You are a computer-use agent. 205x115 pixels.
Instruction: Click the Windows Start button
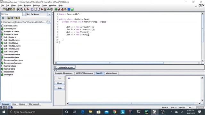[x=4, y=112]
